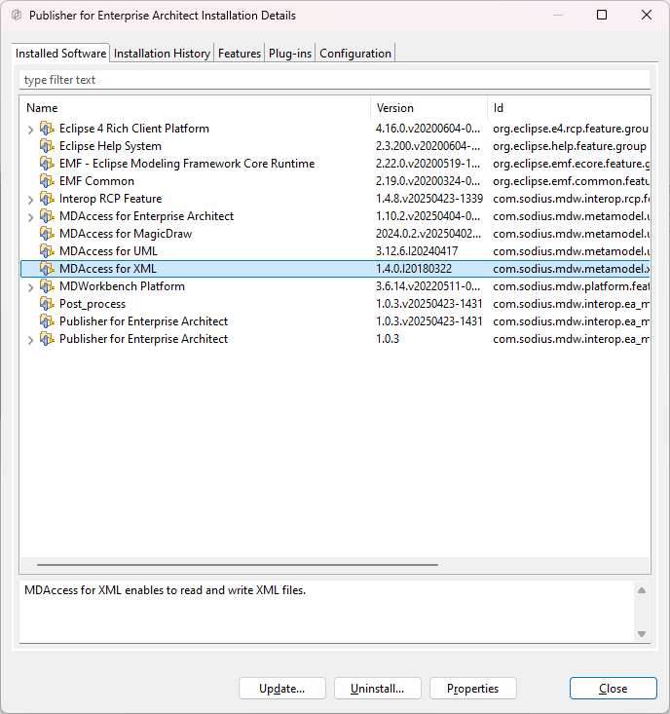Expand MDAccess for Enterprise Architect node

pos(30,217)
